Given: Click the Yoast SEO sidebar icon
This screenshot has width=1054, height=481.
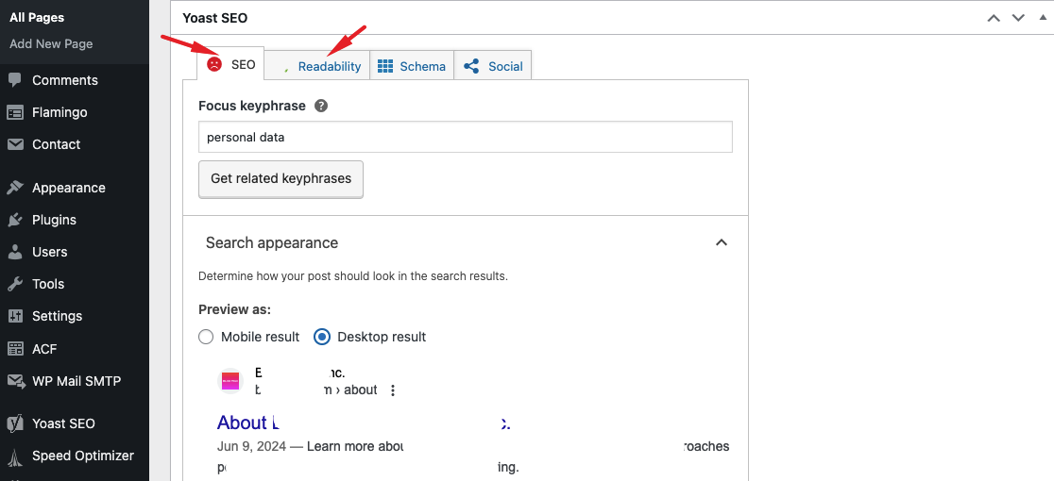Looking at the screenshot, I should click(15, 424).
